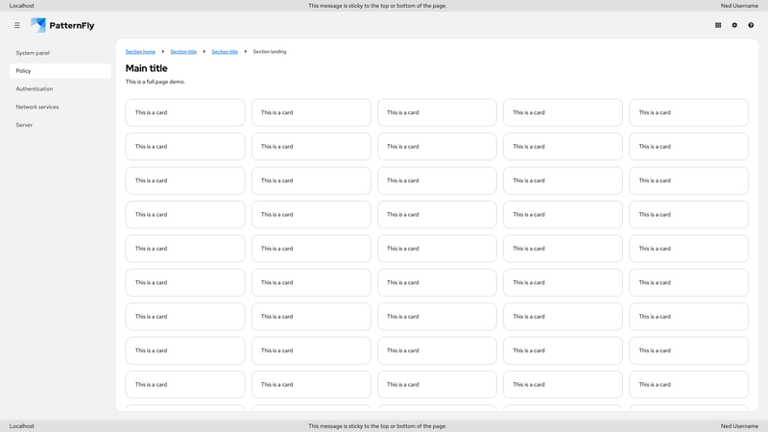Go to Network services section
768x432 pixels.
pyautogui.click(x=37, y=107)
